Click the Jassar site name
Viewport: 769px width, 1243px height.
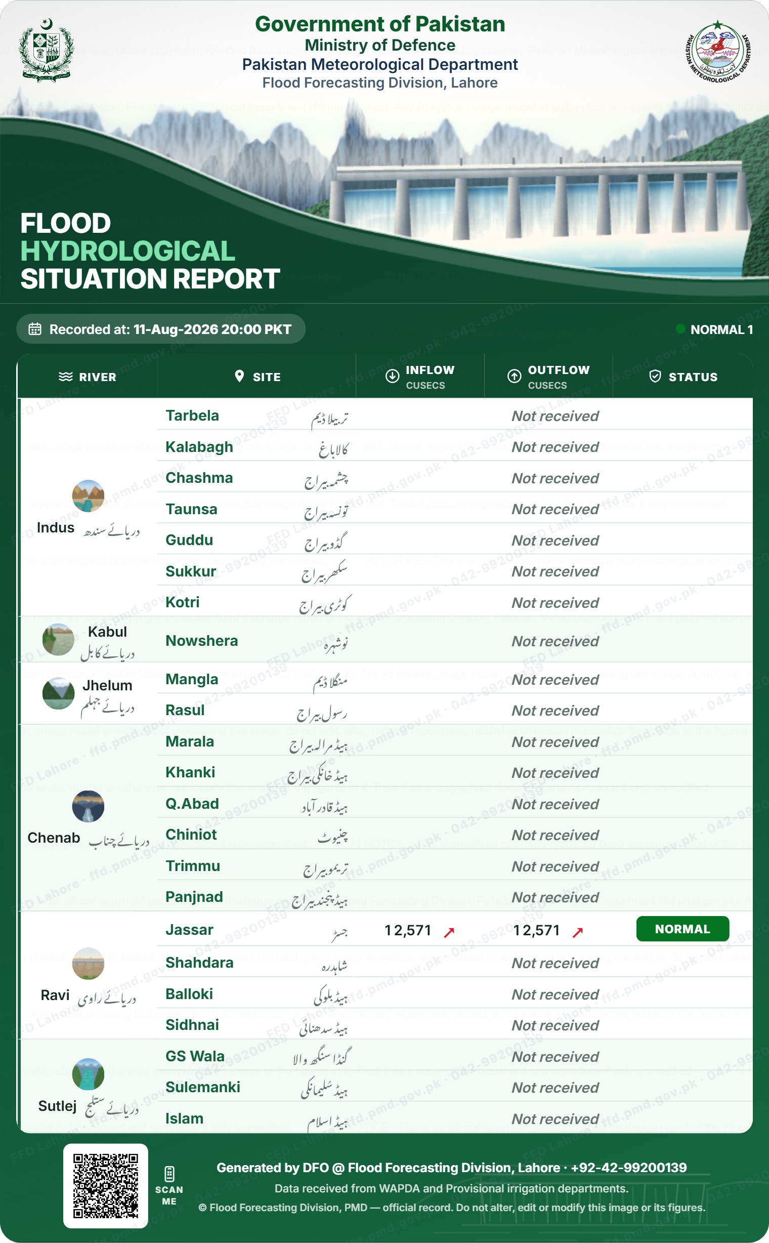[x=189, y=930]
